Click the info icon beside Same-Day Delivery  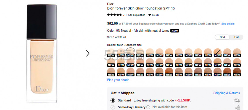[148, 107]
